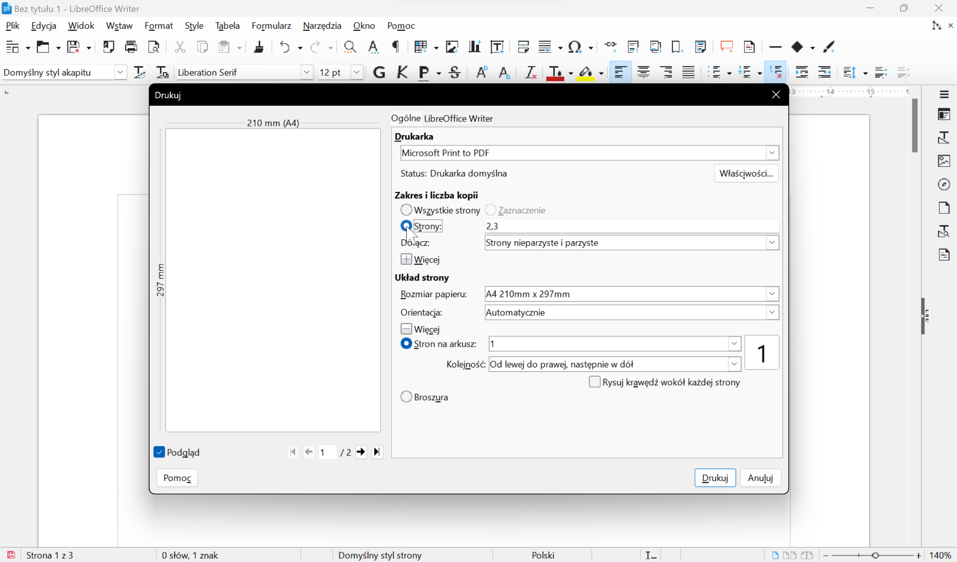This screenshot has width=957, height=562.
Task: Click the Insert Chart toolbar icon
Action: pyautogui.click(x=475, y=47)
